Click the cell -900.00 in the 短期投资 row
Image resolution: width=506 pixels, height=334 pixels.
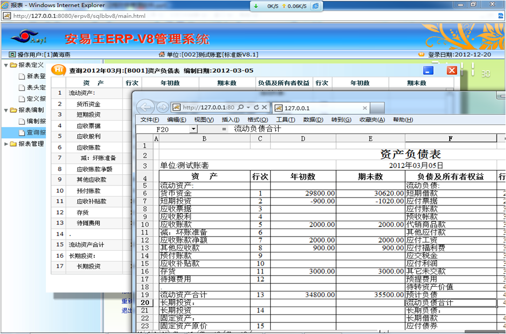tap(303, 201)
